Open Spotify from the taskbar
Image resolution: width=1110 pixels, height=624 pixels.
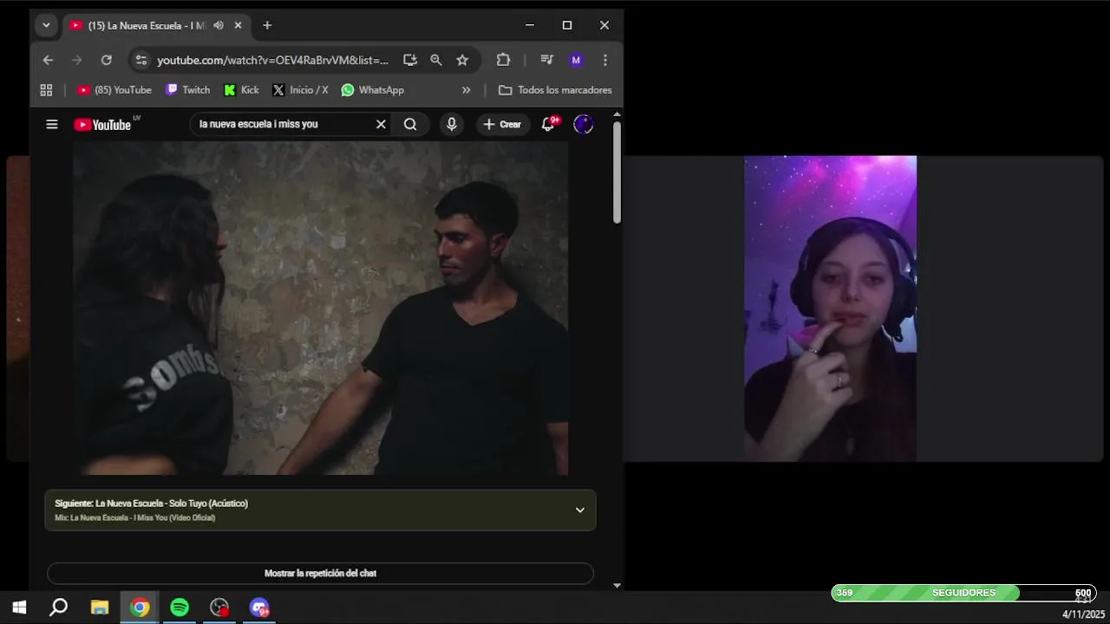point(180,608)
